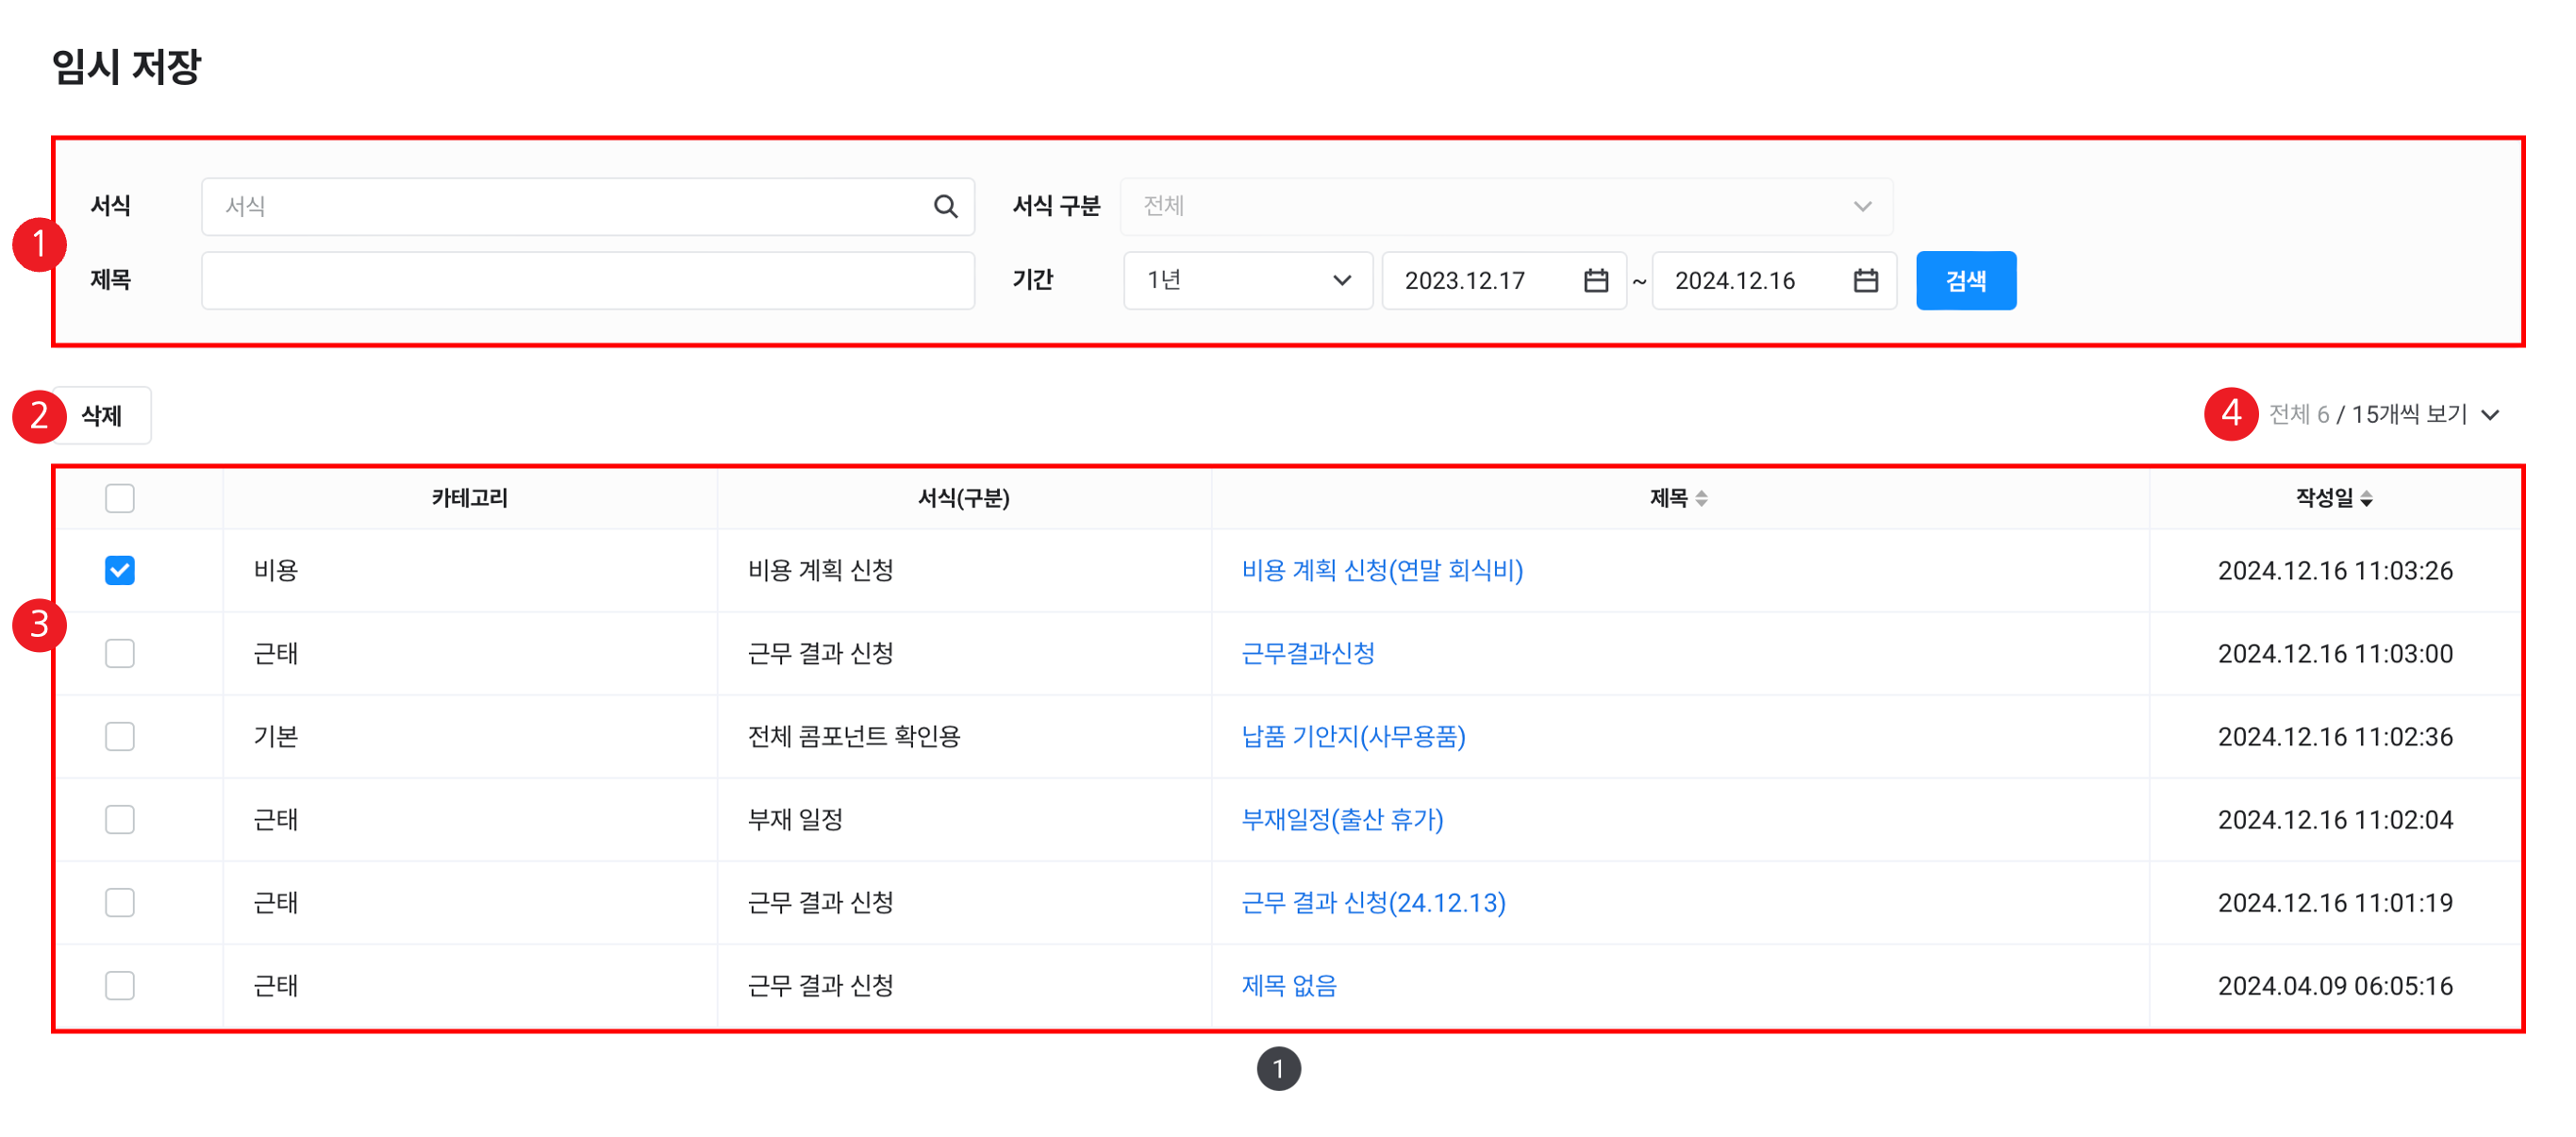Viewport: 2576px width, 1137px height.
Task: Focus the 제목 text input field
Action: (588, 280)
